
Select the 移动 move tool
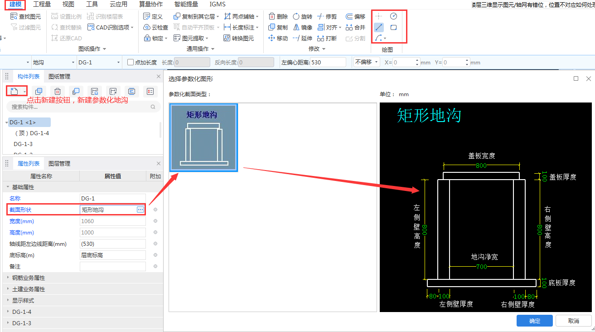click(x=278, y=38)
